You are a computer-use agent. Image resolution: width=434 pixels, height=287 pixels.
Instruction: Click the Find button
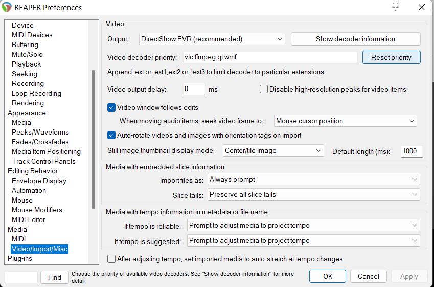55,277
